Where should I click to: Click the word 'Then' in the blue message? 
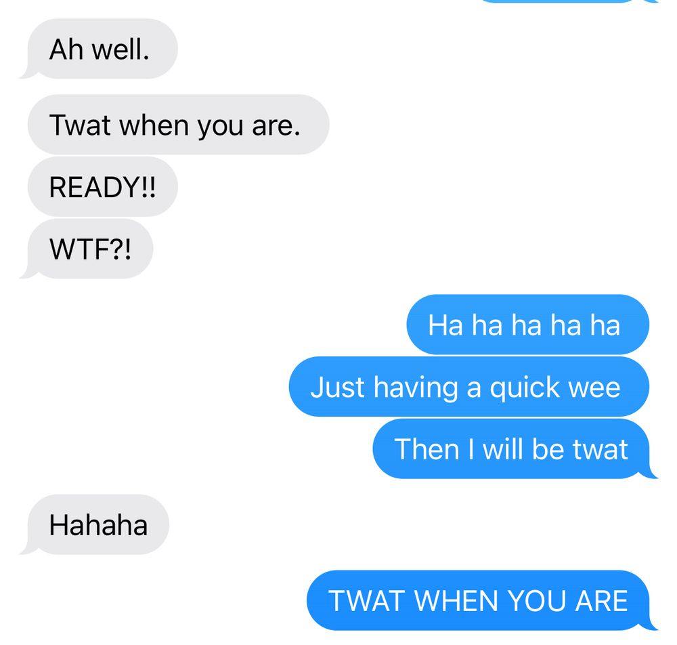427,449
